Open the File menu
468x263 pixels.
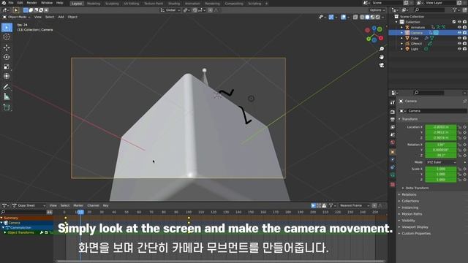coord(11,3)
